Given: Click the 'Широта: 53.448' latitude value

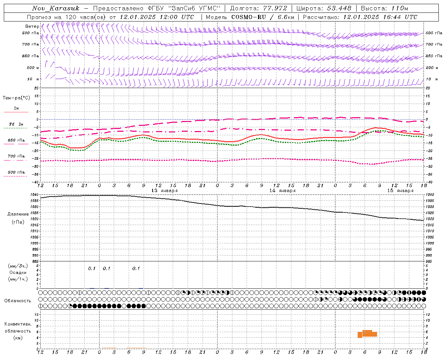Looking at the screenshot, I should [324, 8].
